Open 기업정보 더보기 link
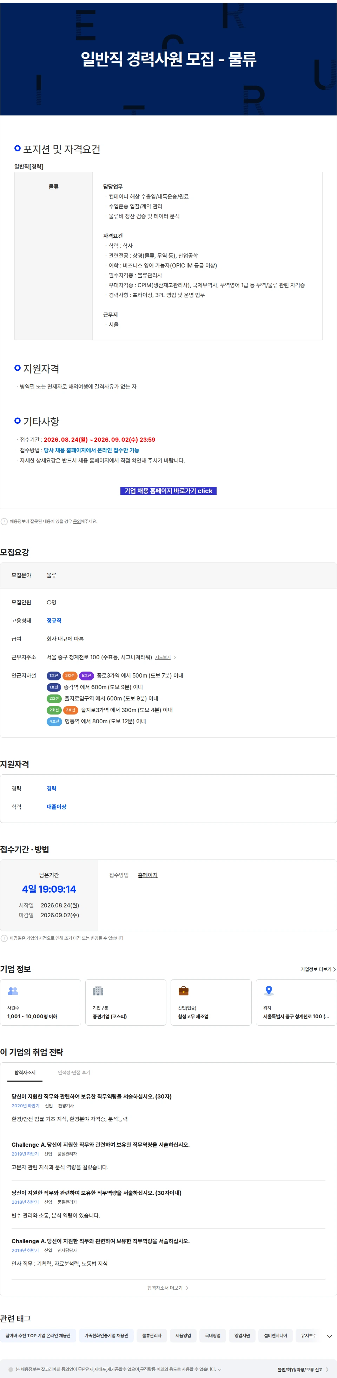The image size is (337, 1378). [318, 969]
